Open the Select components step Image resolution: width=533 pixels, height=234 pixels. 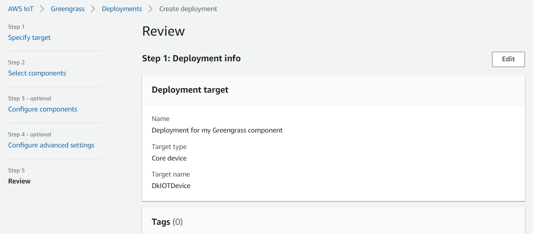(x=37, y=73)
